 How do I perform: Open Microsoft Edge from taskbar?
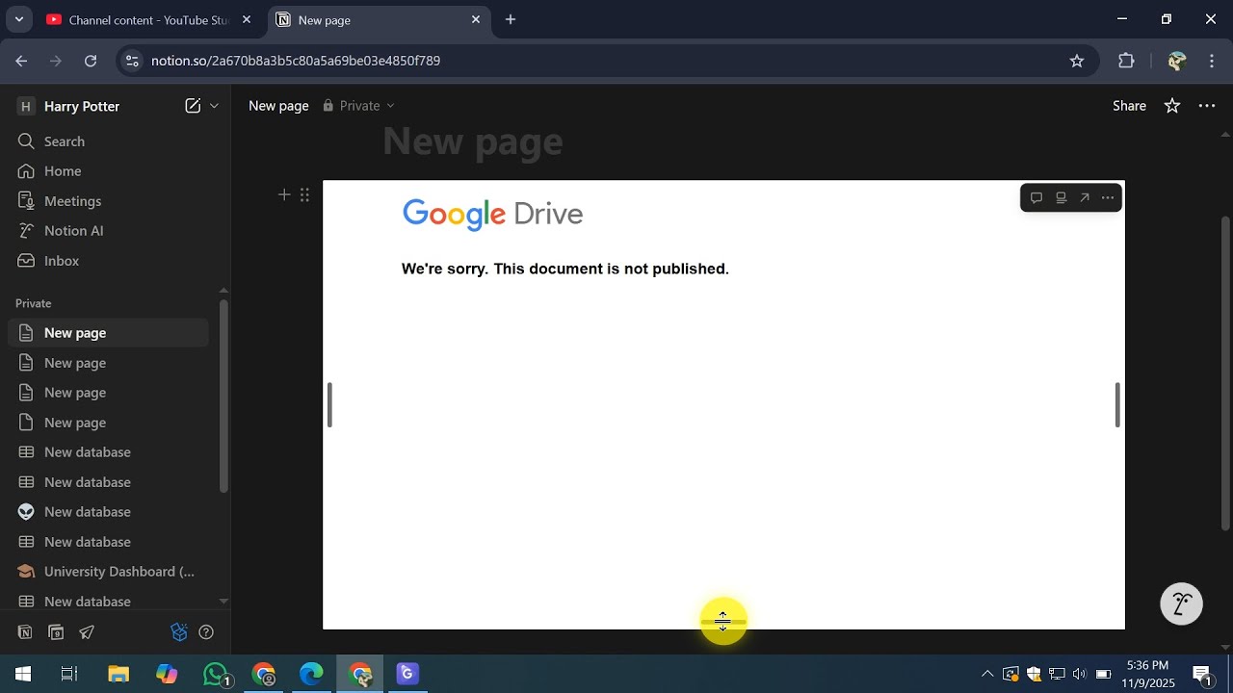(311, 674)
